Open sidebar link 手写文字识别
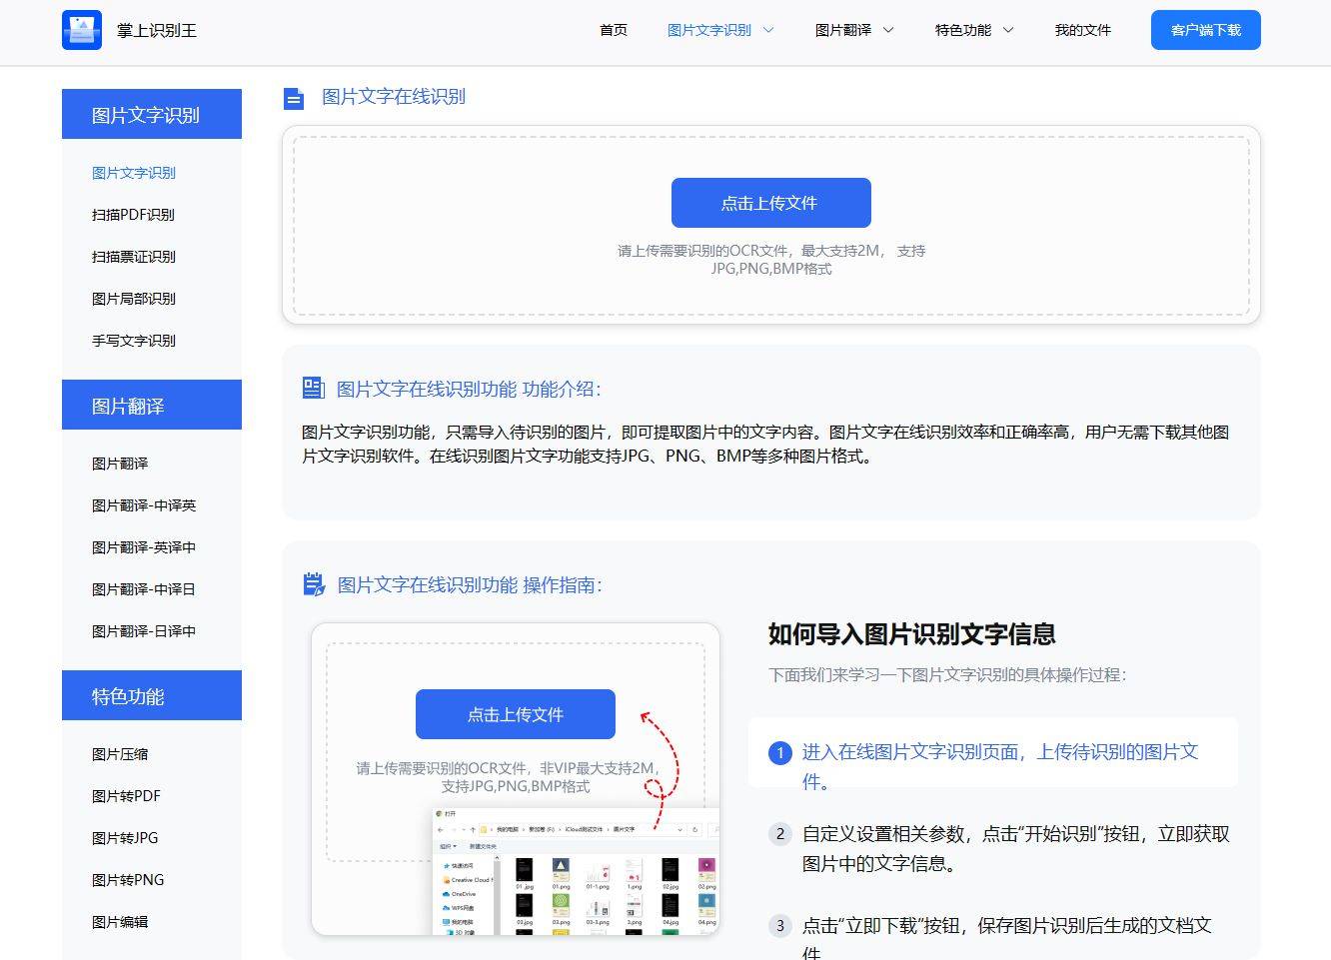 pyautogui.click(x=134, y=341)
